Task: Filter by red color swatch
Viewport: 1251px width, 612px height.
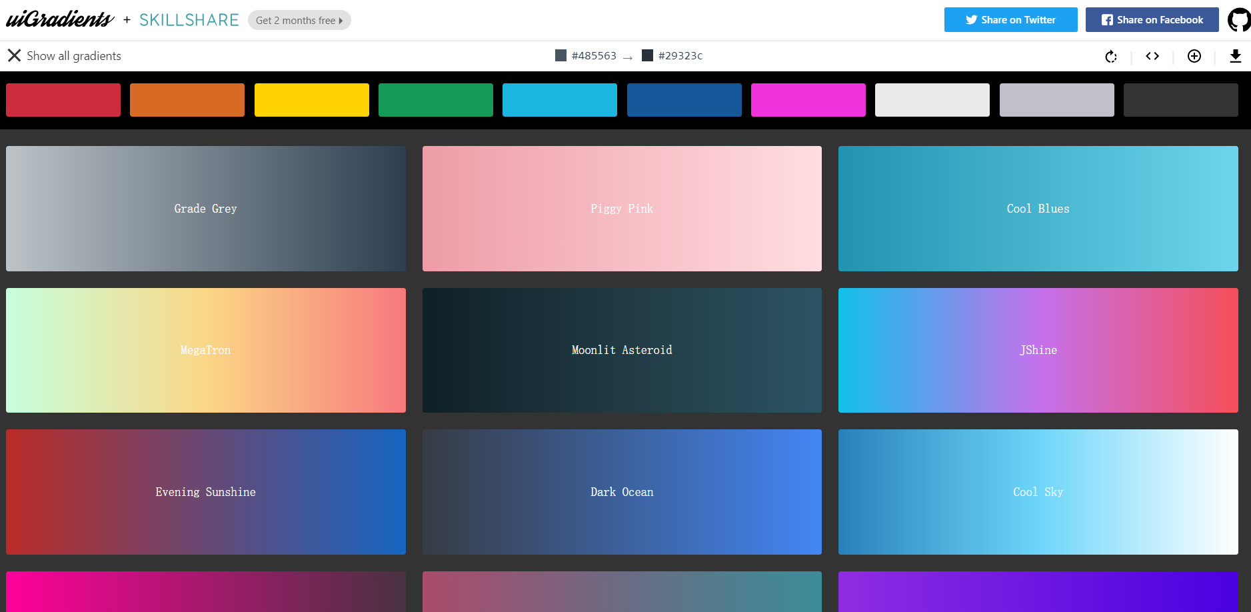Action: point(63,100)
